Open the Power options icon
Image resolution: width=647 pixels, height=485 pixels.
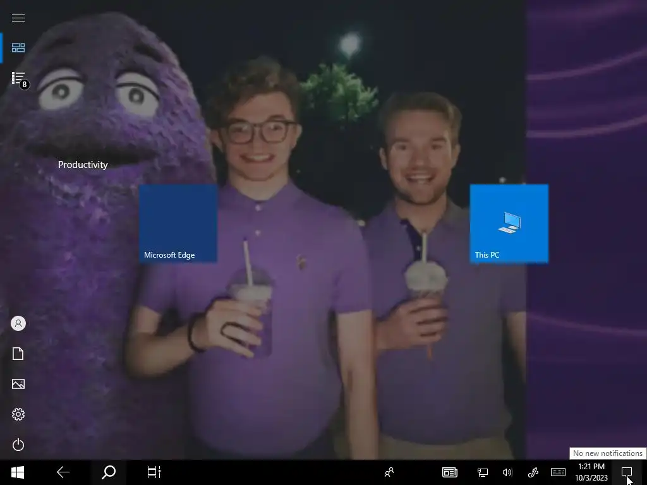[x=18, y=445]
